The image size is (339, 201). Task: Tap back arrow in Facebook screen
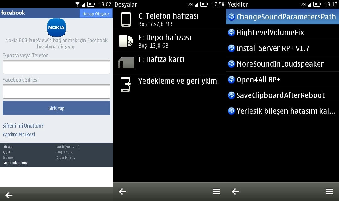[x=9, y=195]
